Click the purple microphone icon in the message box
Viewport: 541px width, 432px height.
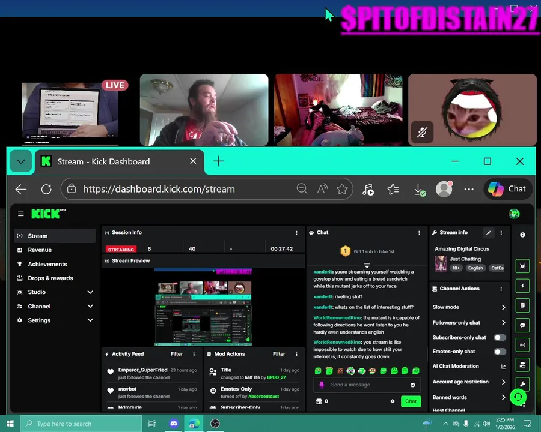322,385
